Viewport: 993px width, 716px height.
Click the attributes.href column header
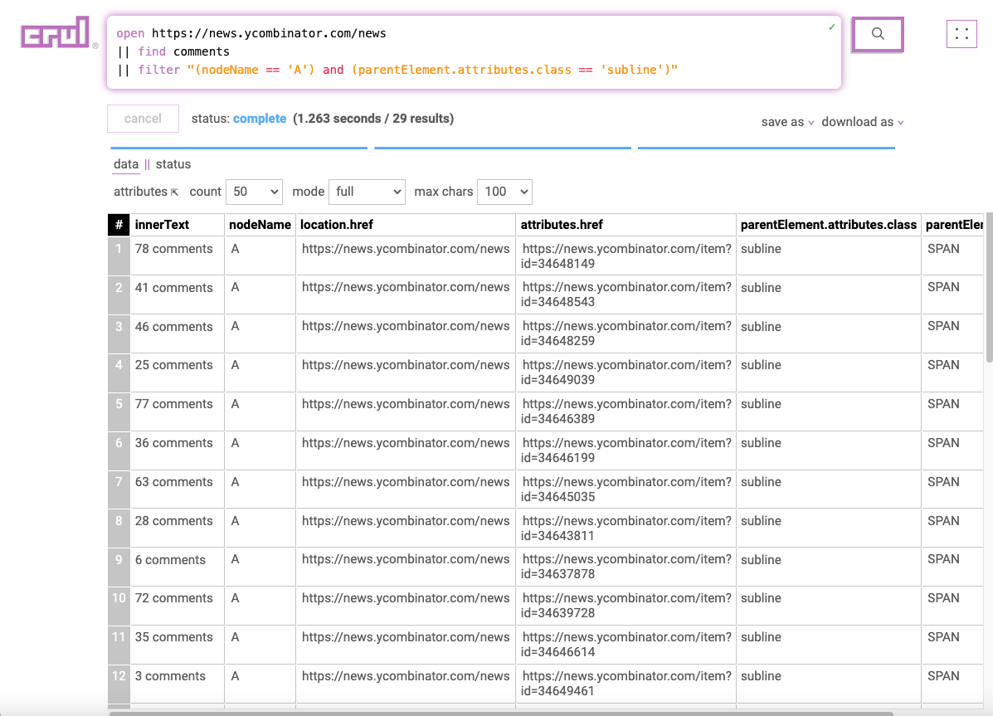[625, 225]
